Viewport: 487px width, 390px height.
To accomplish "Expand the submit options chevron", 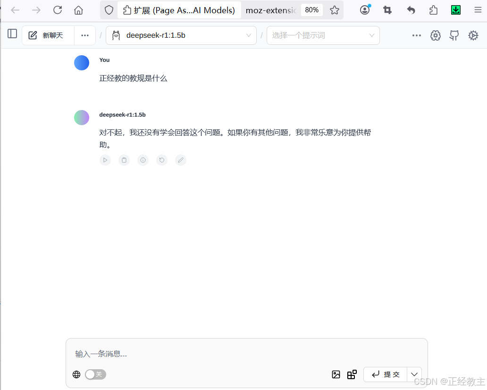I will point(414,374).
